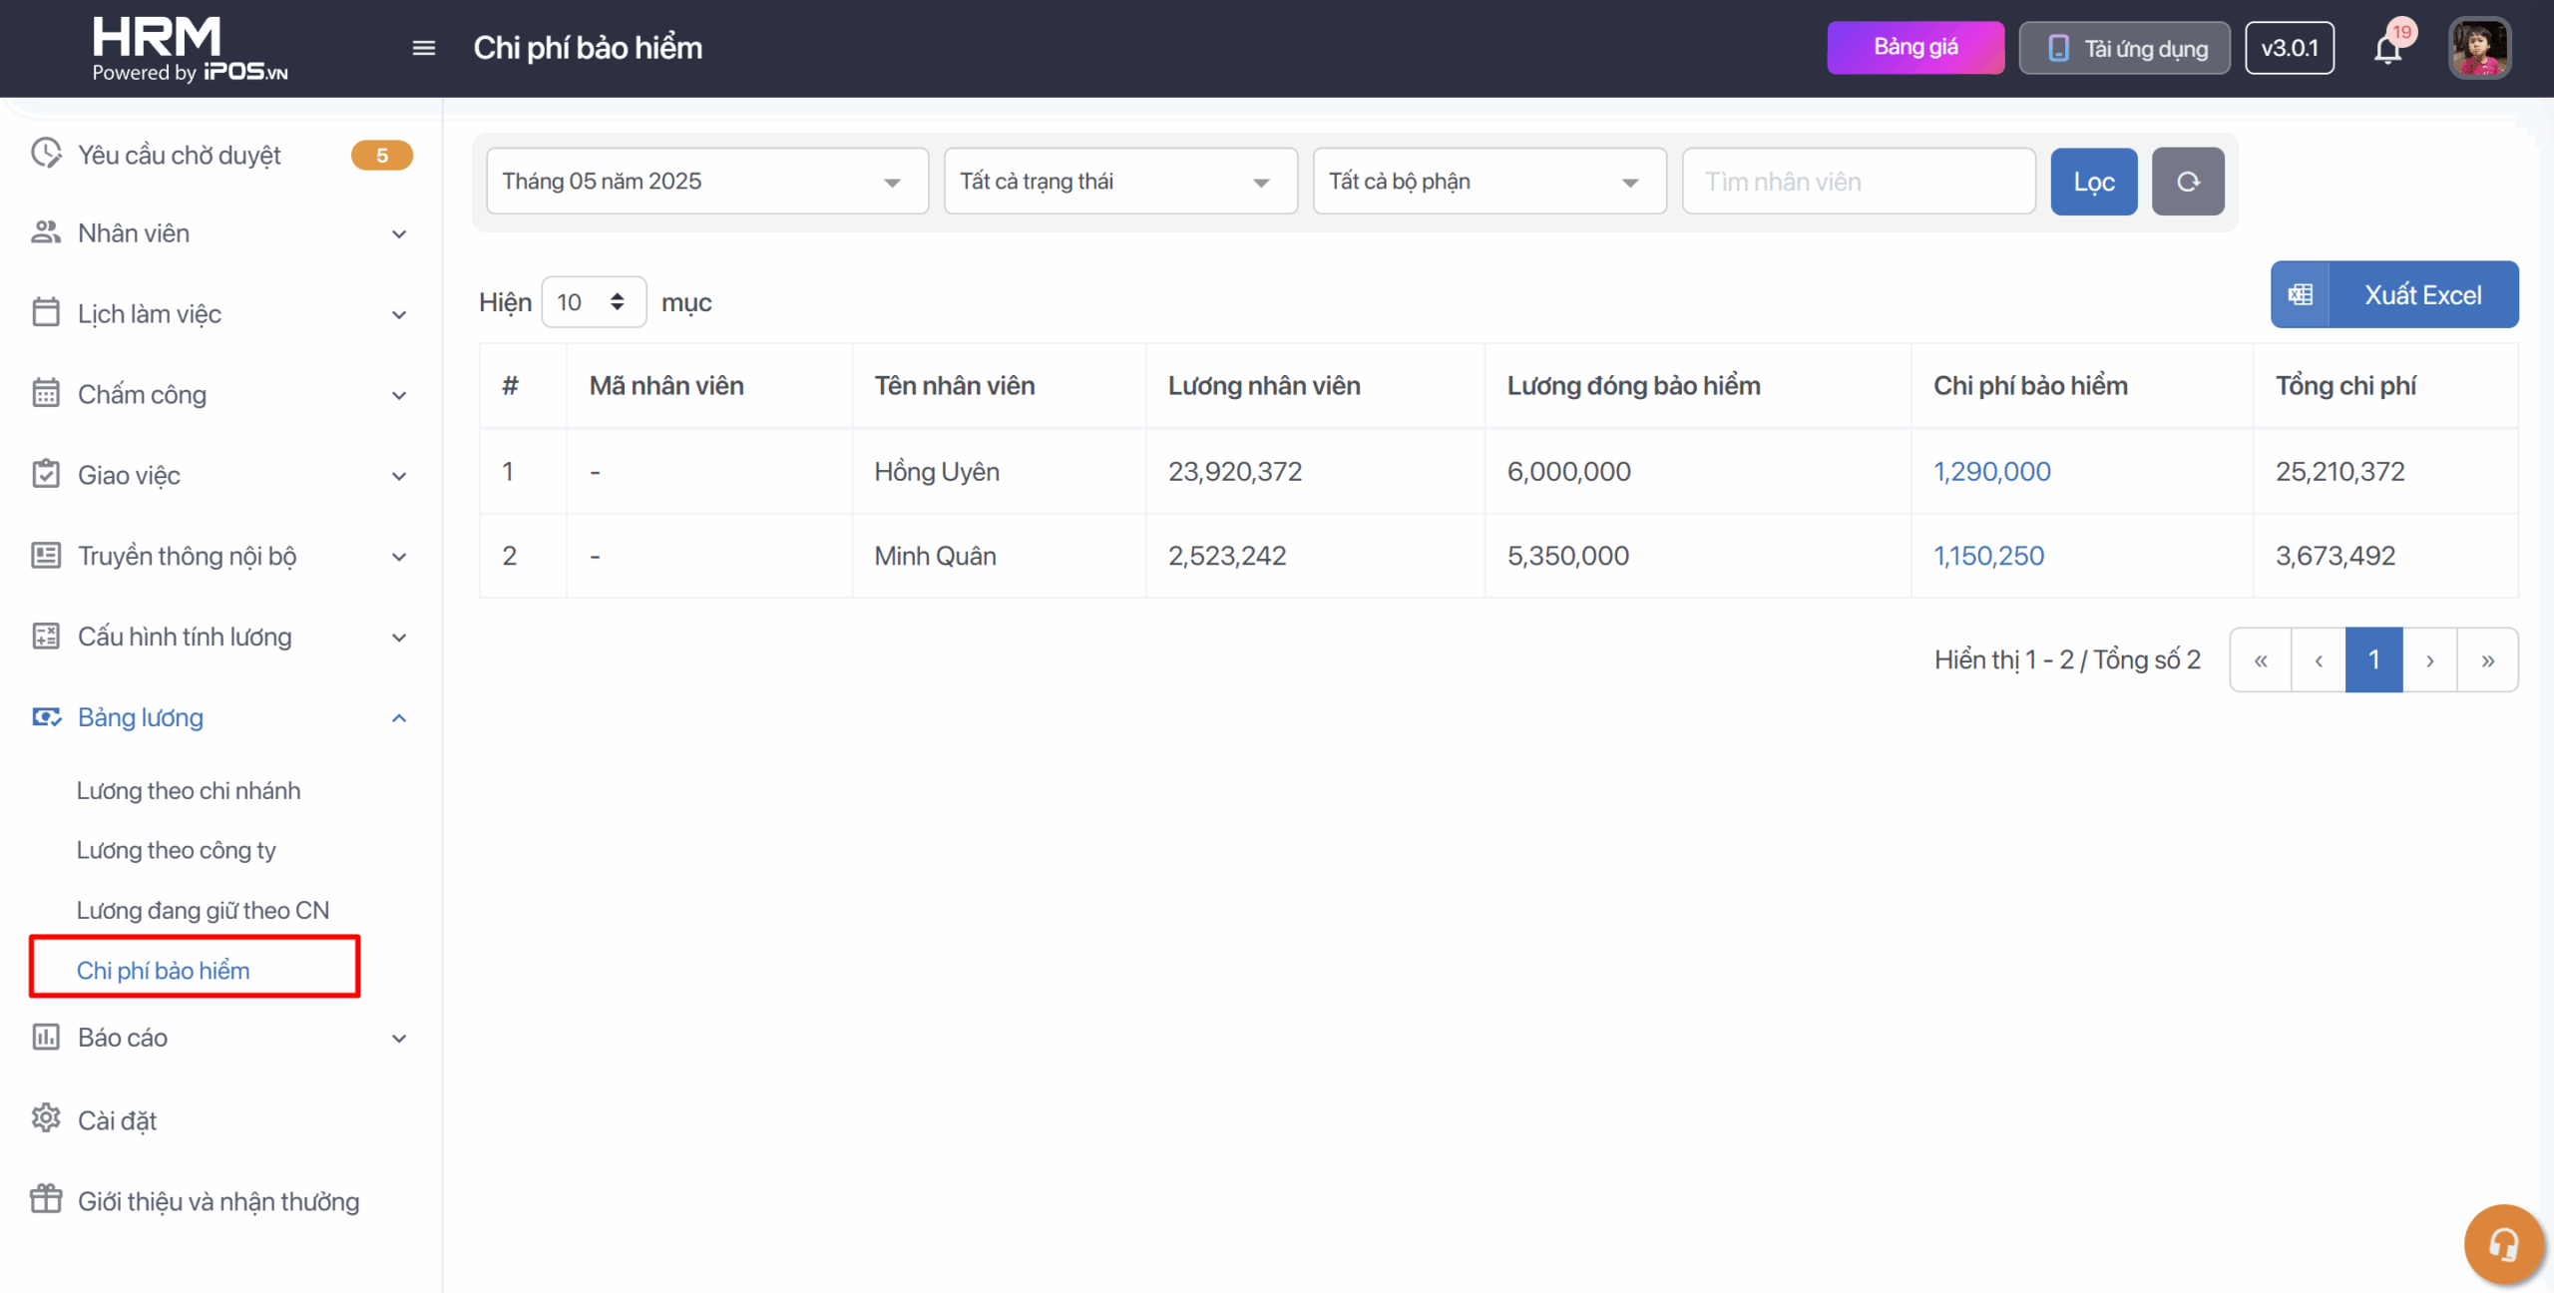Change the items-per-page stepper showing 10

594,302
